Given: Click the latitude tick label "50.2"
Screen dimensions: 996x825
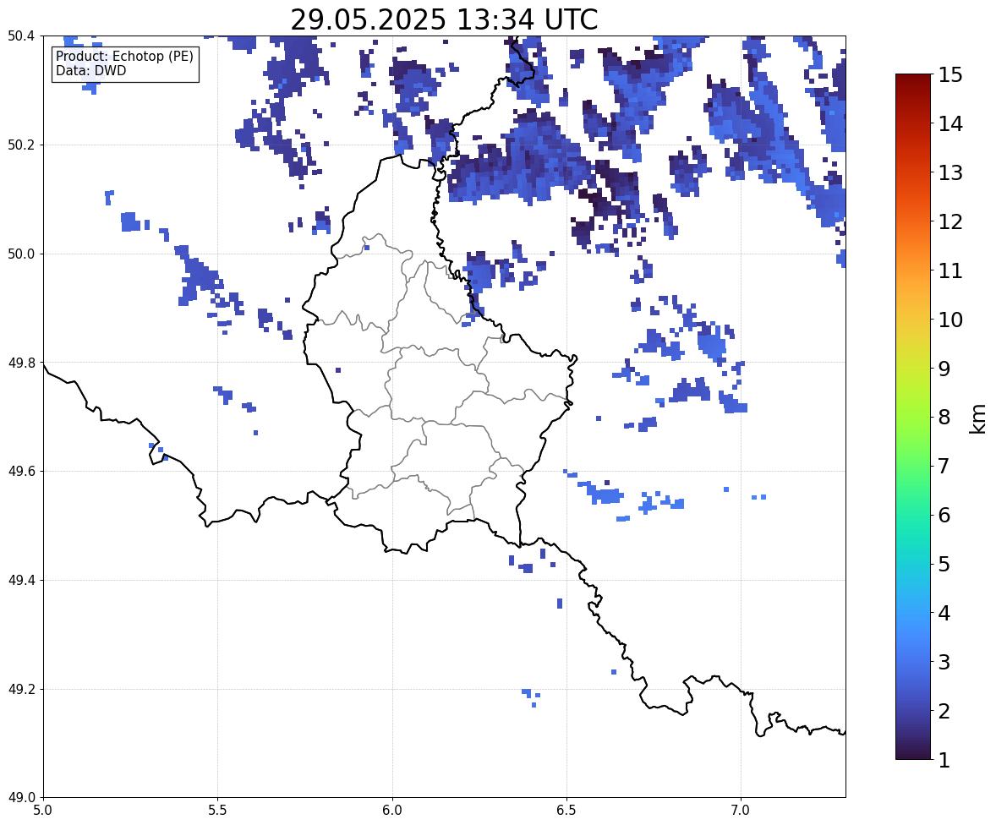Looking at the screenshot, I should pos(21,145).
